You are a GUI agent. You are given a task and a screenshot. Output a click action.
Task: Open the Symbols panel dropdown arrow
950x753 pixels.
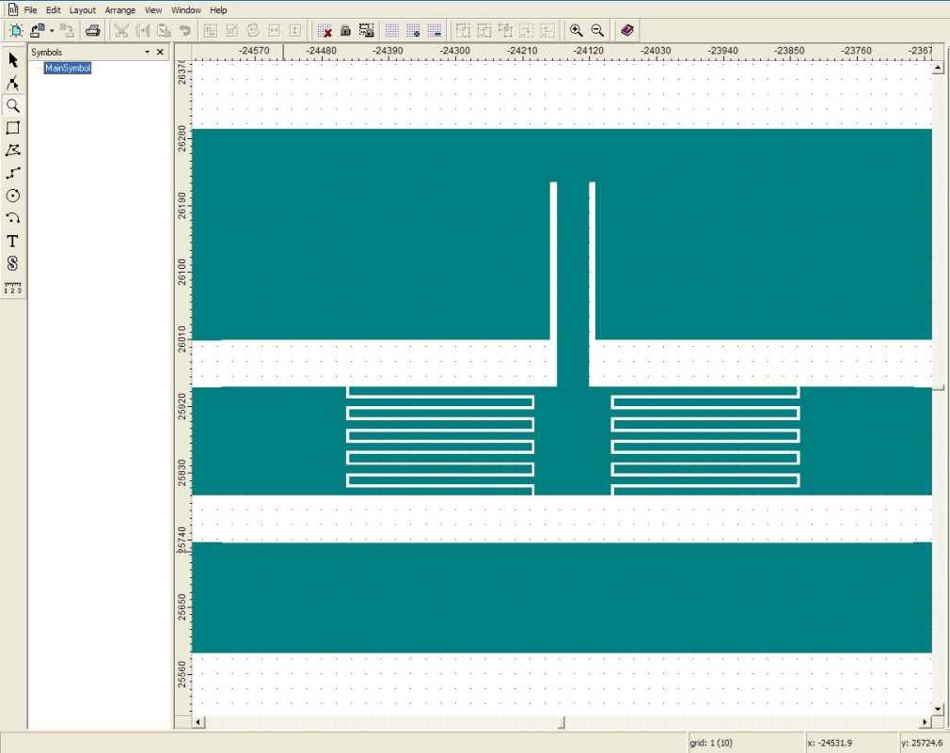(x=147, y=53)
